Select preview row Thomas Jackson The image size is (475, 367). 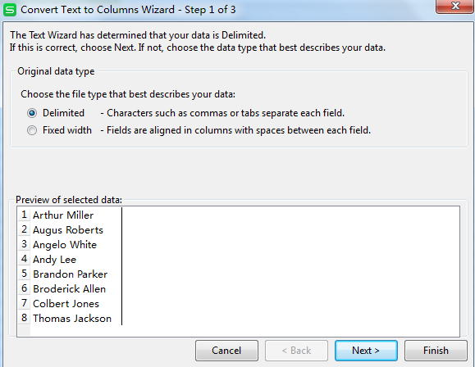pyautogui.click(x=72, y=319)
